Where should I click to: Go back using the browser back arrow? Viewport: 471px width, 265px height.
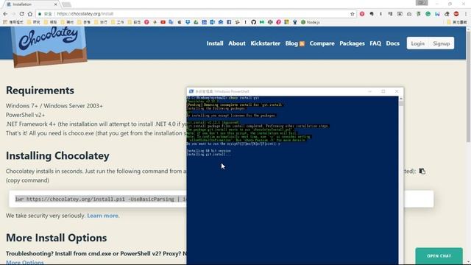coord(5,14)
